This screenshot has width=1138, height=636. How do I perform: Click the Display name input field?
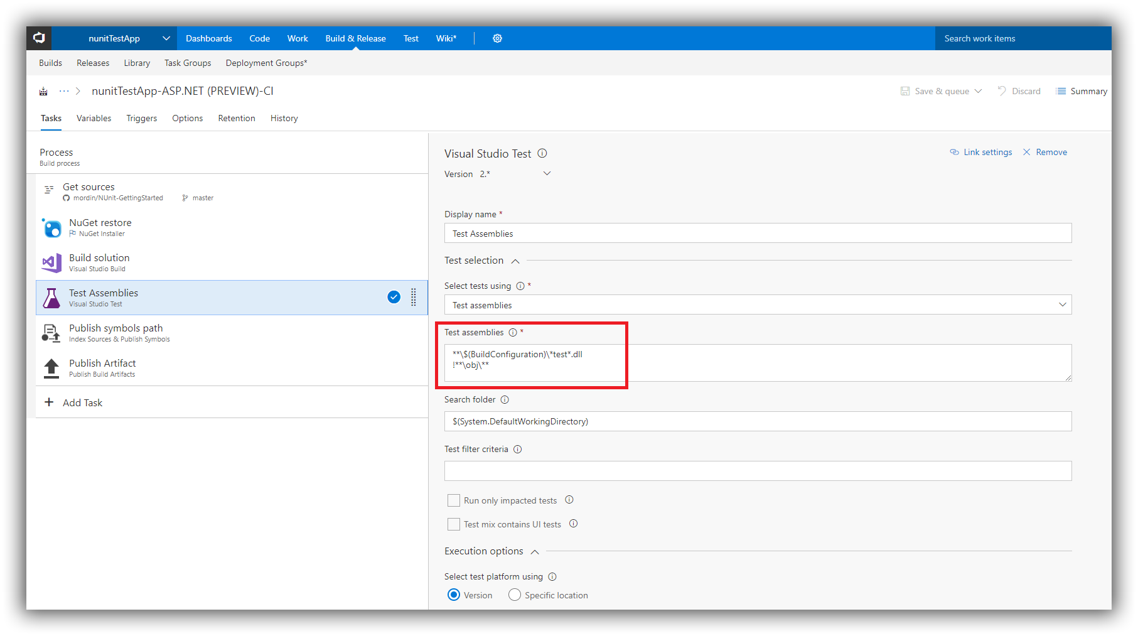tap(758, 233)
